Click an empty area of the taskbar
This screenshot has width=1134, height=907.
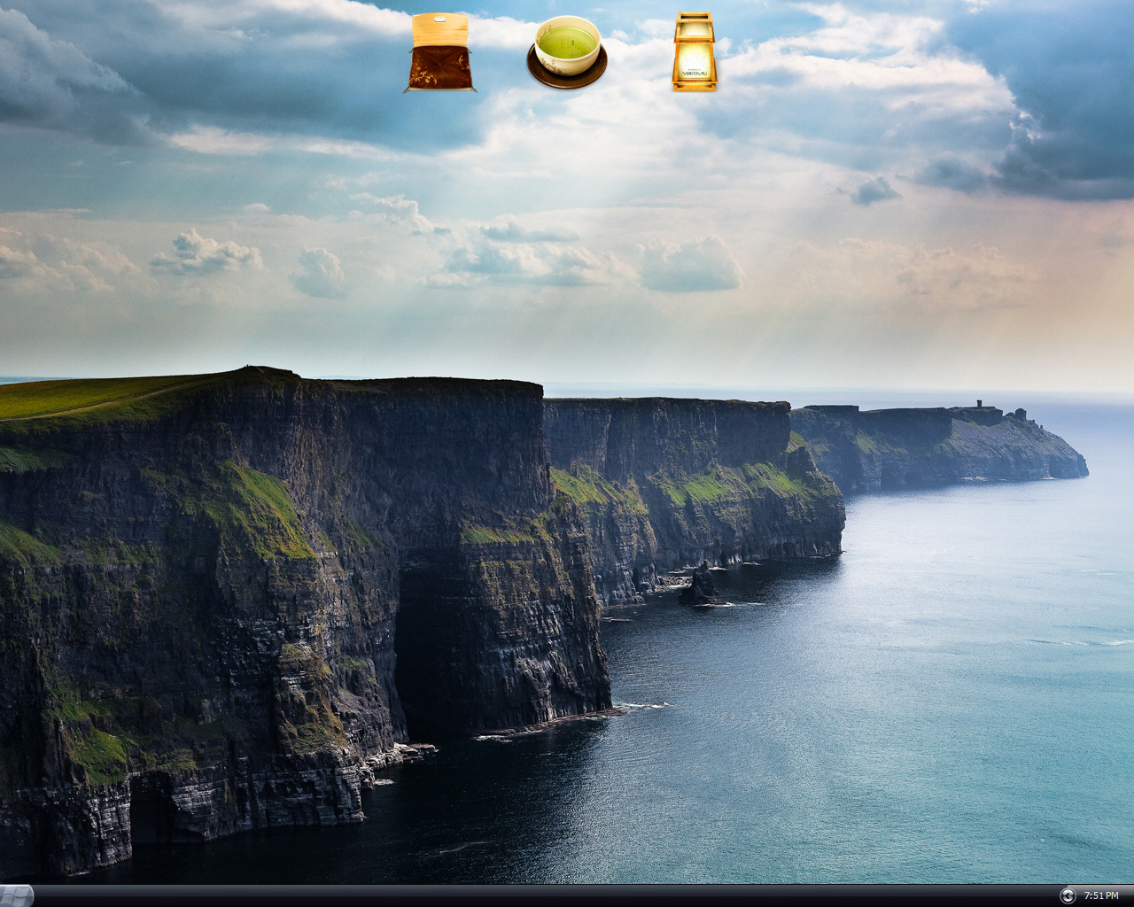tap(532, 895)
